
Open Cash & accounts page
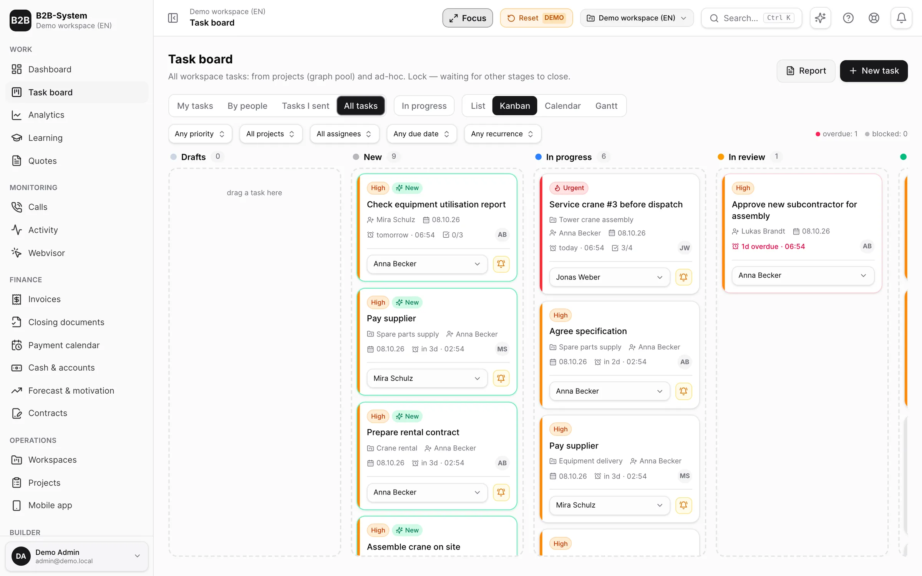coord(77,367)
